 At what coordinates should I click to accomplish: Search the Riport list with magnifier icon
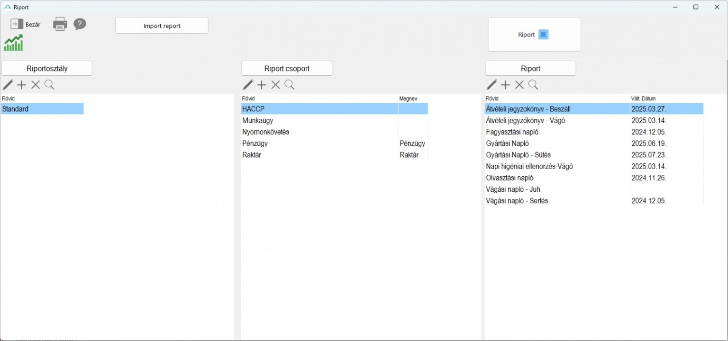pyautogui.click(x=533, y=85)
